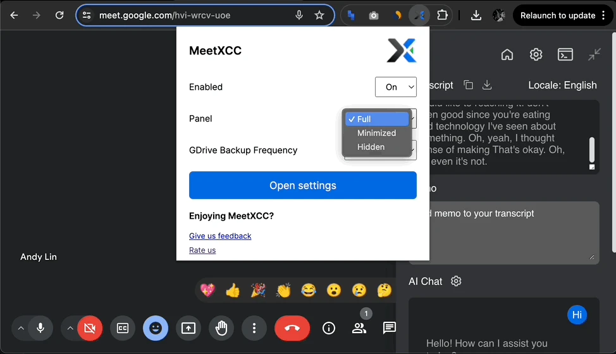Toggle closed captions CC button
The height and width of the screenshot is (354, 616).
click(x=123, y=328)
